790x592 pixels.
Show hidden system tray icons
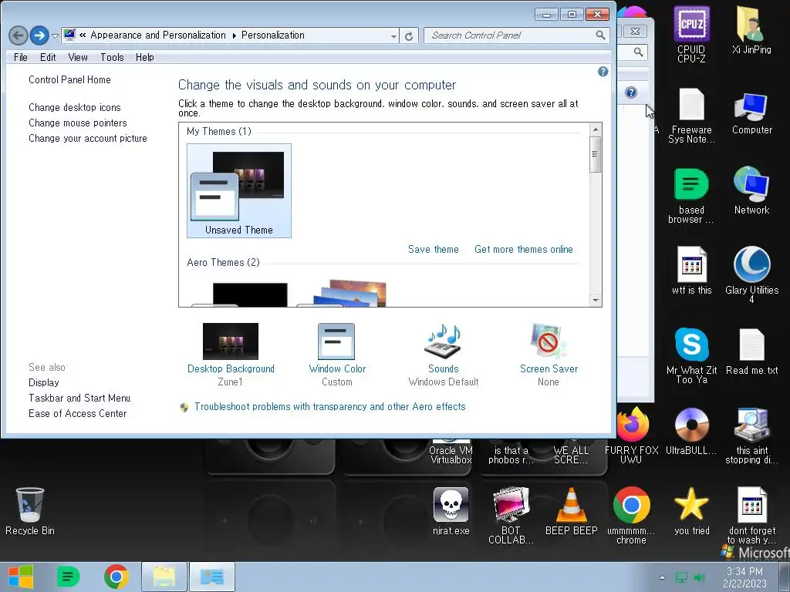[x=662, y=577]
